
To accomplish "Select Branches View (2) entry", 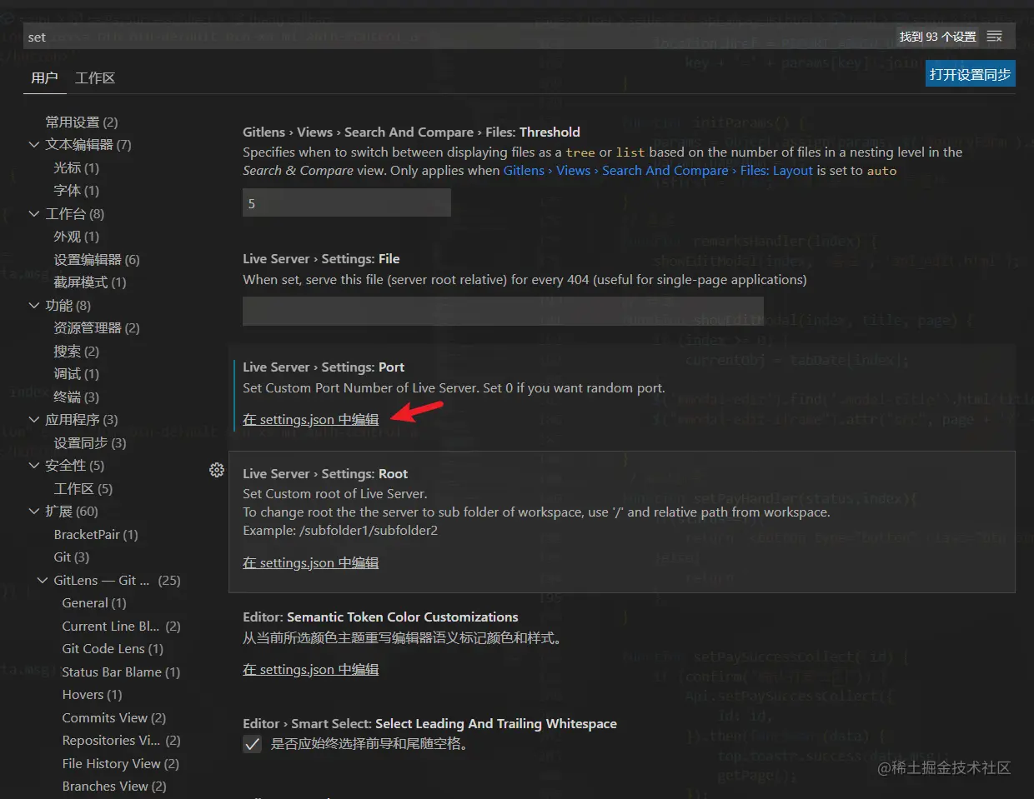I will click(x=114, y=786).
